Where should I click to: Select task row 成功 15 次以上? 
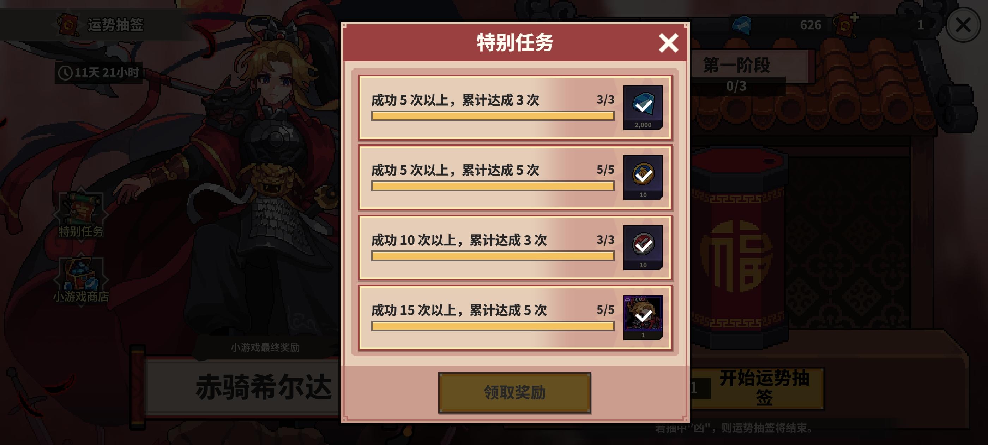515,318
